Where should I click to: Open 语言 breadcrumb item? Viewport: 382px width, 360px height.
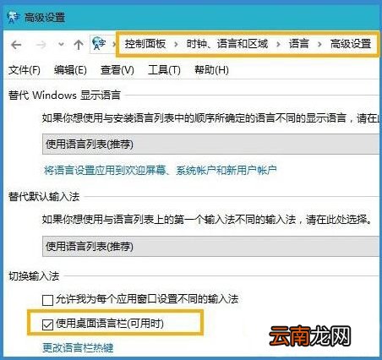point(298,44)
